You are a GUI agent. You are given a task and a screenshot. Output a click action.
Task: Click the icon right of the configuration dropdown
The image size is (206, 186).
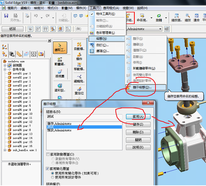point(167,29)
